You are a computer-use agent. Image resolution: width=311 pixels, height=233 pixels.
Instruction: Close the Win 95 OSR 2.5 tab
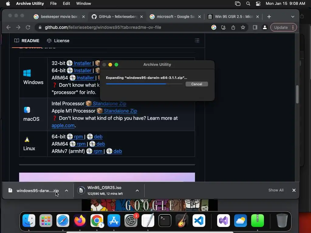(x=258, y=17)
